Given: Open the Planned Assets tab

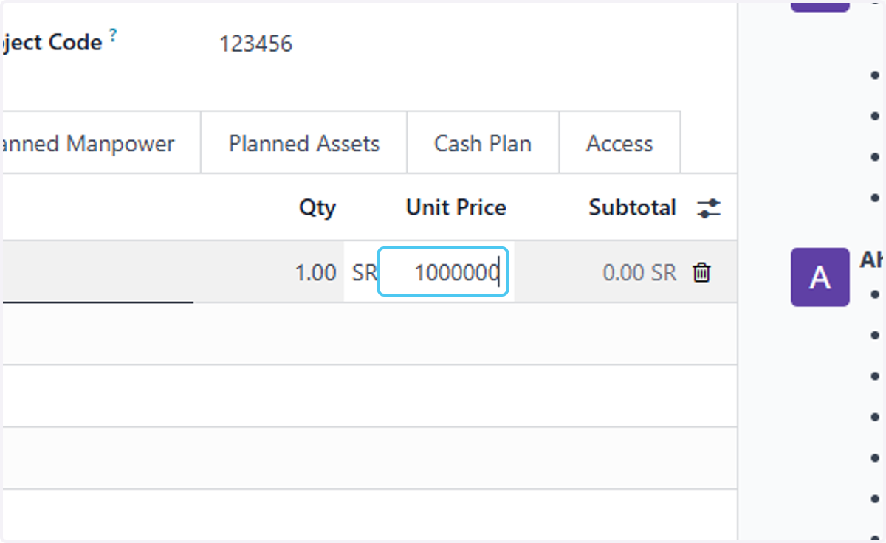Looking at the screenshot, I should click(304, 143).
